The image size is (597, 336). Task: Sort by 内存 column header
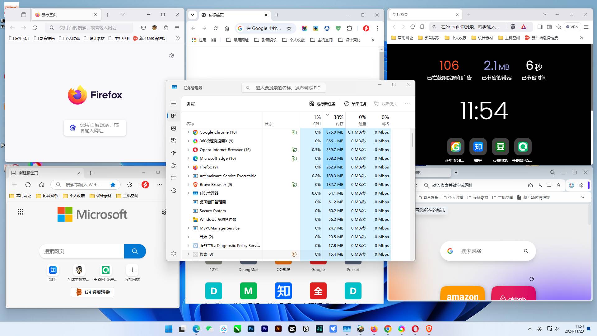[x=335, y=120]
